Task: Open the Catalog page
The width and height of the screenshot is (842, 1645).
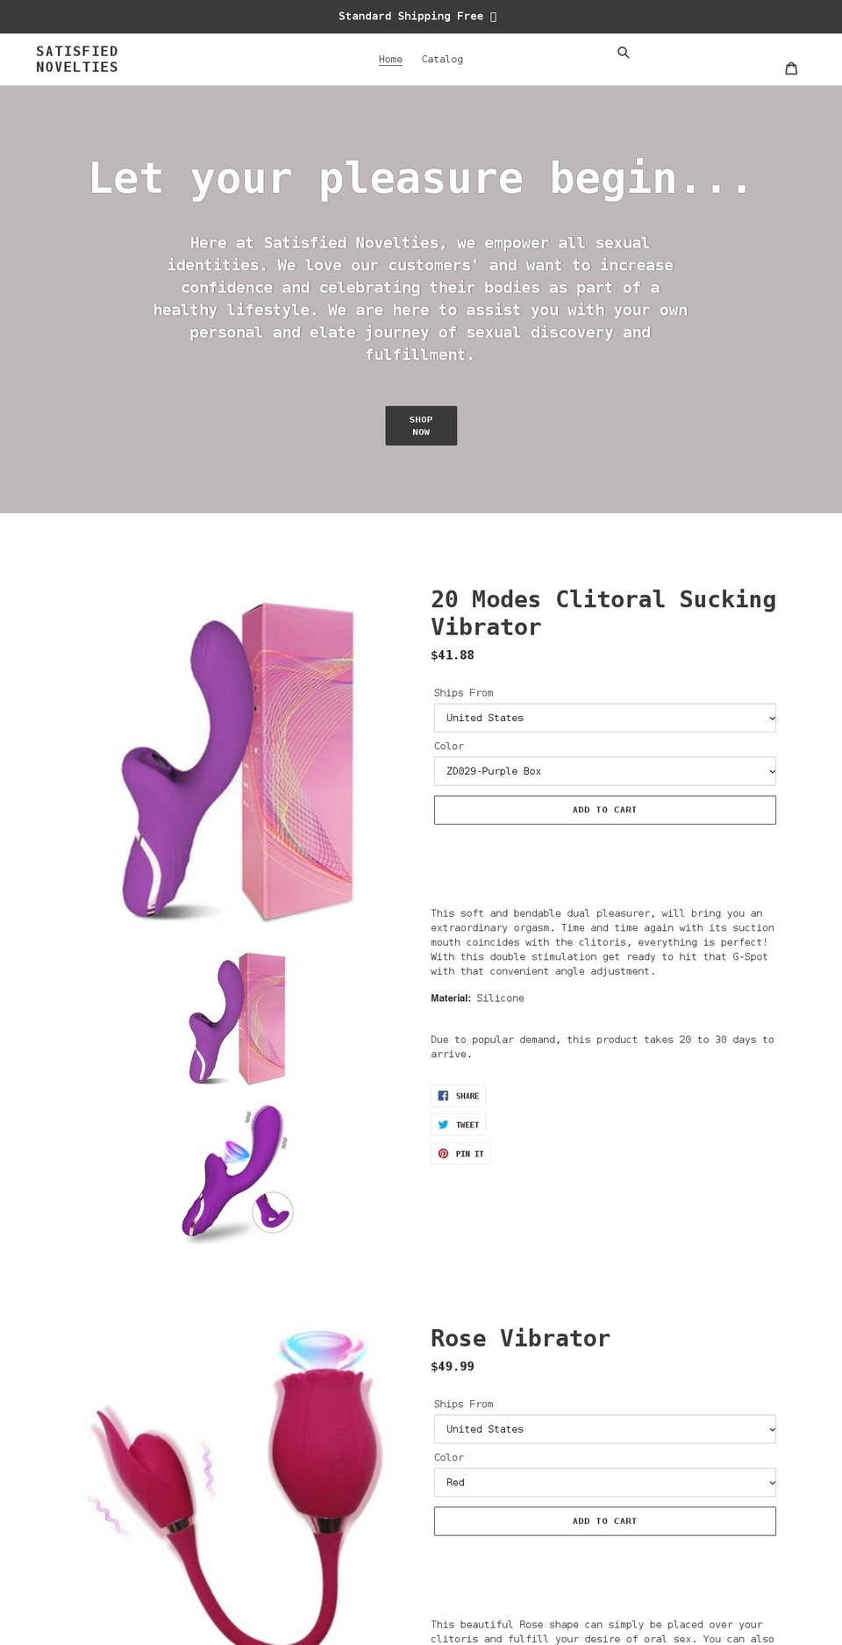Action: click(x=442, y=59)
